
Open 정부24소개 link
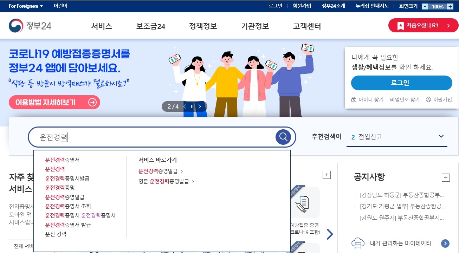click(x=333, y=6)
